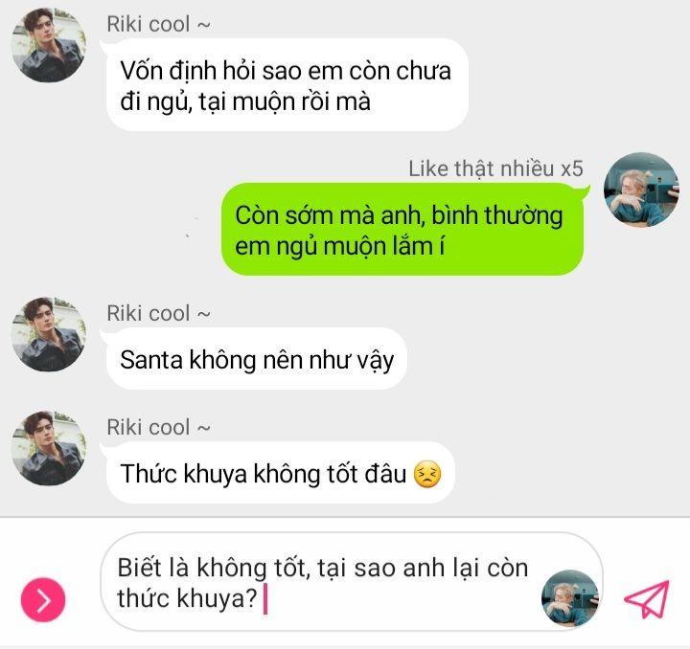This screenshot has height=649, width=690.
Task: Tap the small avatar inside the input box
Action: pos(570,597)
